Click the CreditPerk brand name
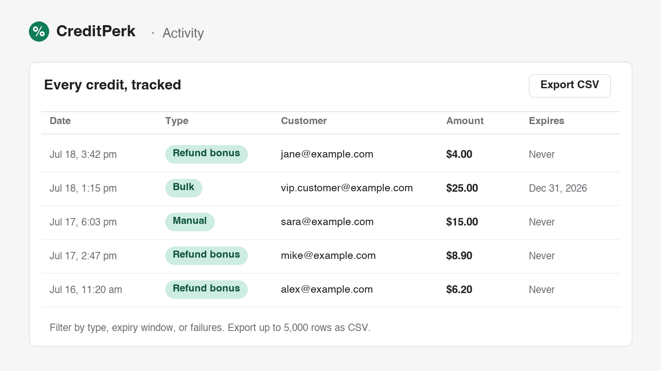 [x=96, y=31]
